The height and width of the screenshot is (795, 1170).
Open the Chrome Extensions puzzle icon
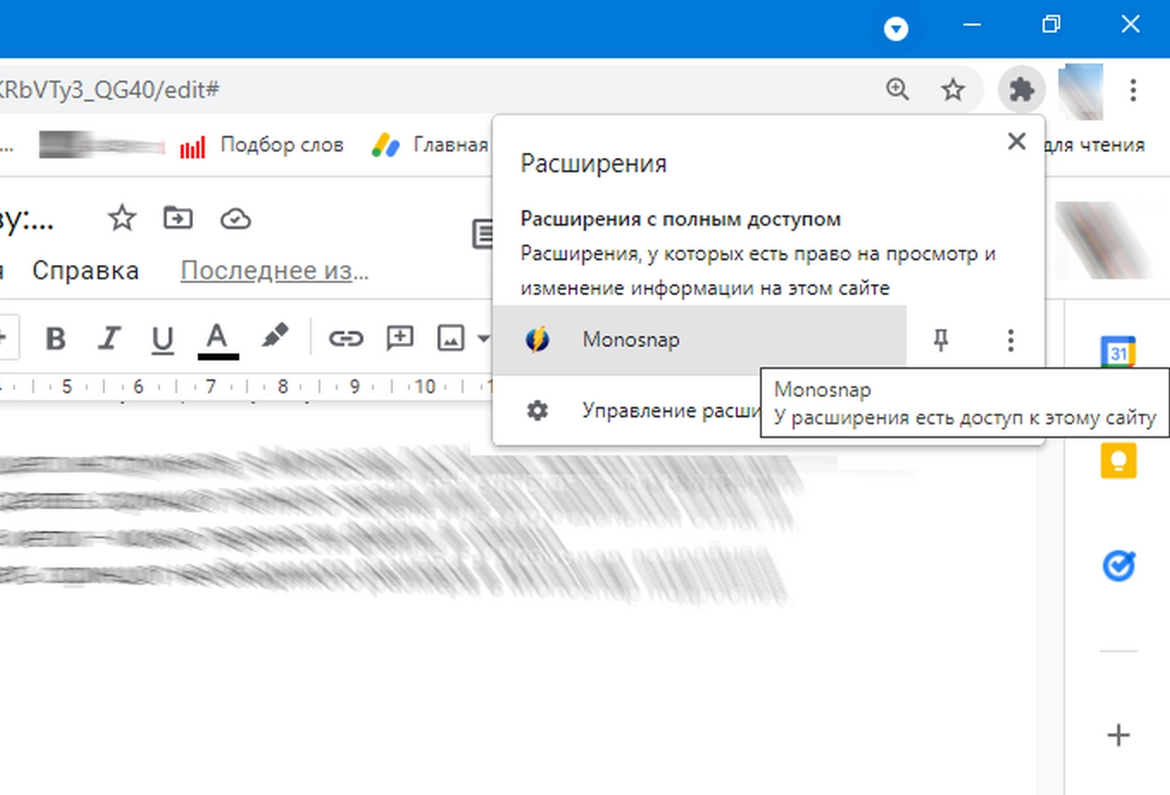tap(1021, 89)
